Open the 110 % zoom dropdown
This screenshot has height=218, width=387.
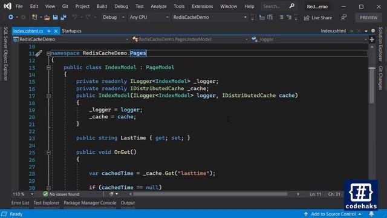tap(23, 194)
